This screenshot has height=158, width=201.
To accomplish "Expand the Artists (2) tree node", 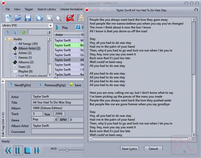I will (10, 53).
